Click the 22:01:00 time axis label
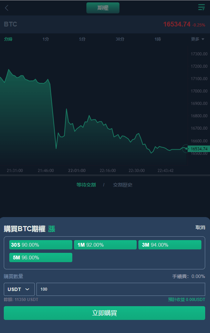 77,171
